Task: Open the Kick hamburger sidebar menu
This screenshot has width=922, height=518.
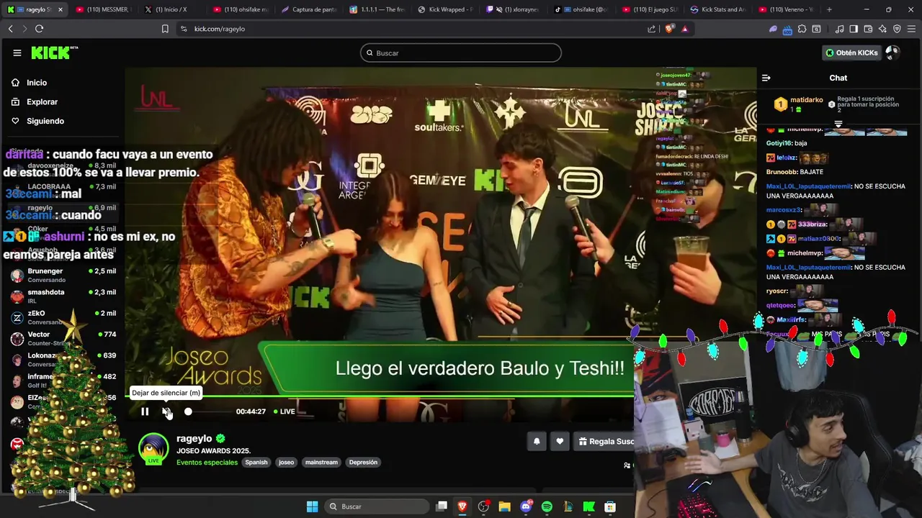Action: [17, 53]
